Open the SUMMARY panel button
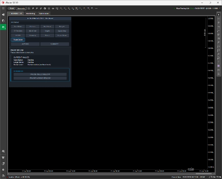222x179 pixels. pos(55,44)
